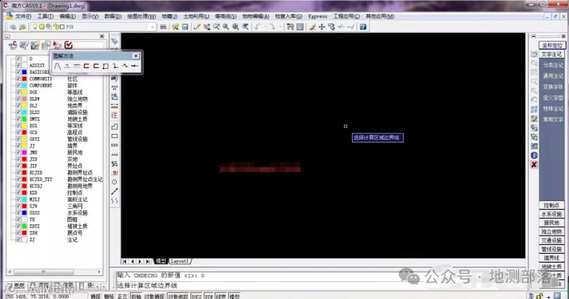Toggle checkbox for layer 0

coord(18,58)
